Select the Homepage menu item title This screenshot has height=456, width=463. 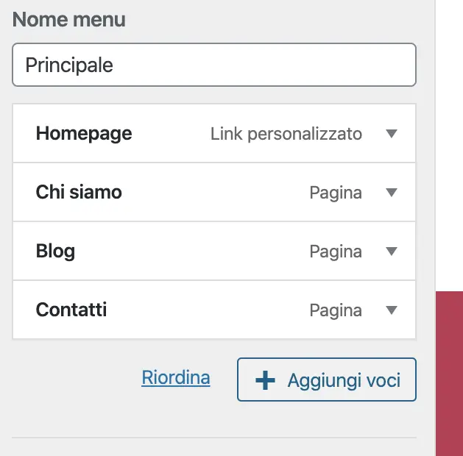84,134
